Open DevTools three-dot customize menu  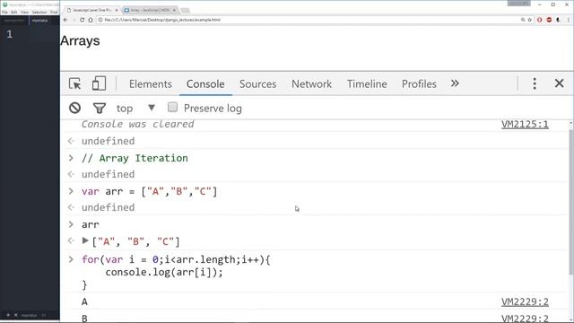(535, 83)
